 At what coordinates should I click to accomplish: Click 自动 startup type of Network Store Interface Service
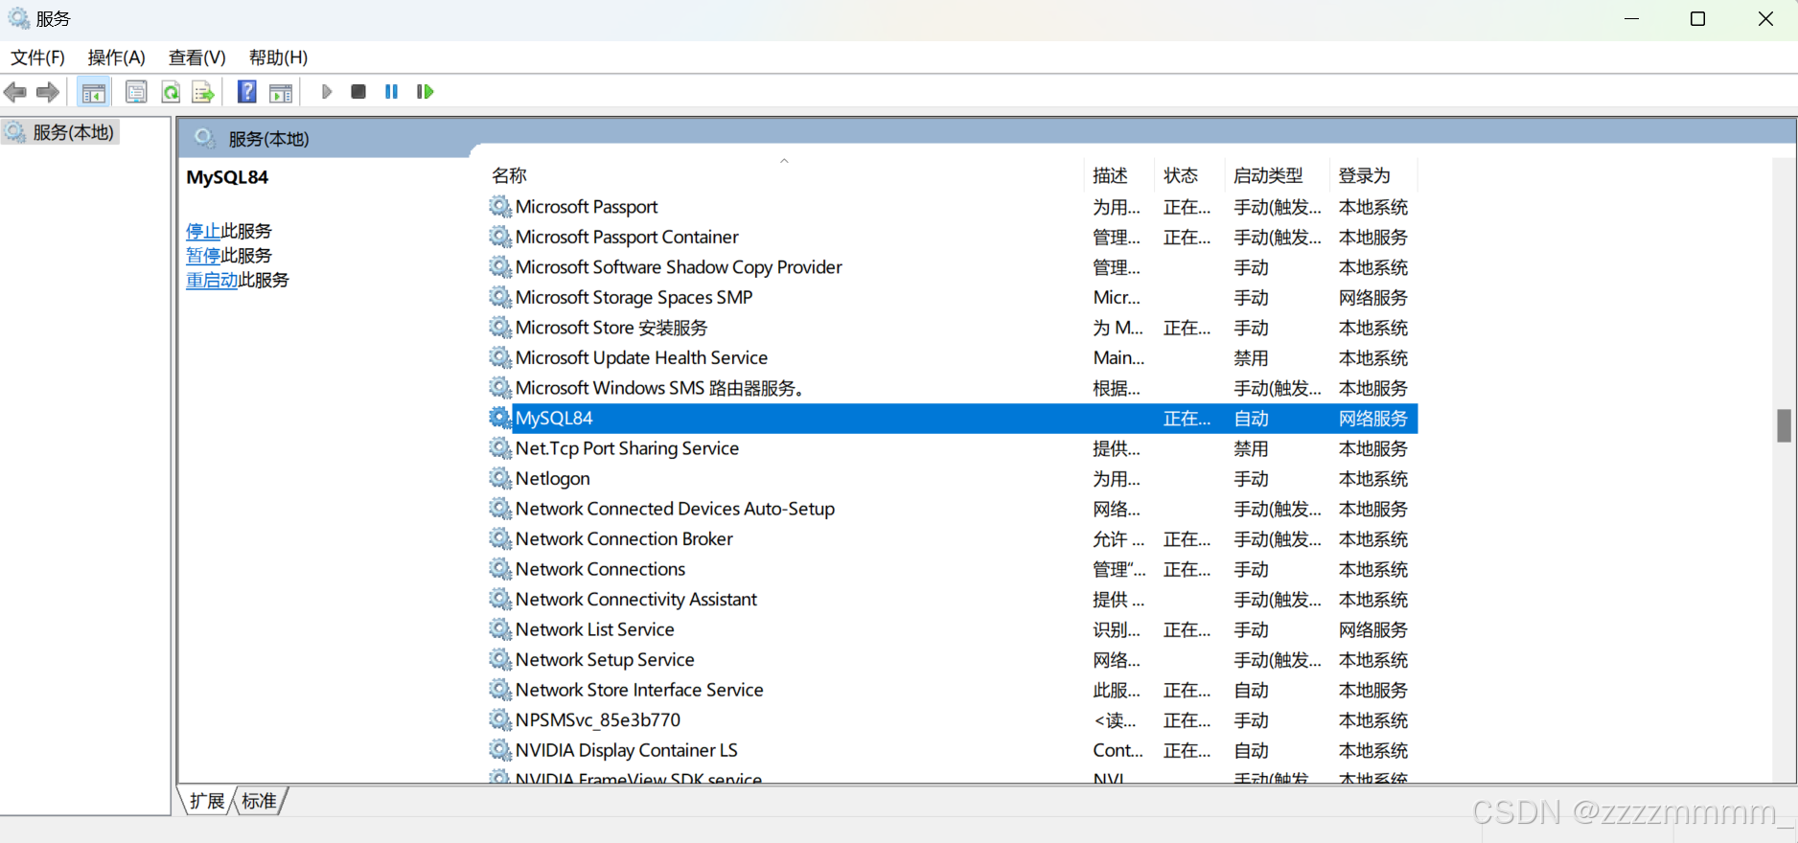coord(1251,690)
